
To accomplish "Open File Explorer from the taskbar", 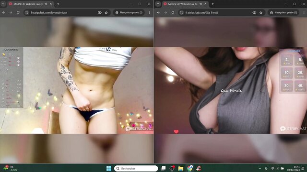I will 181,168.
